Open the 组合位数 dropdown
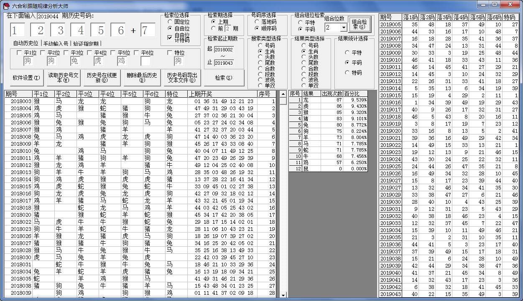523x301 pixels. pos(344,28)
